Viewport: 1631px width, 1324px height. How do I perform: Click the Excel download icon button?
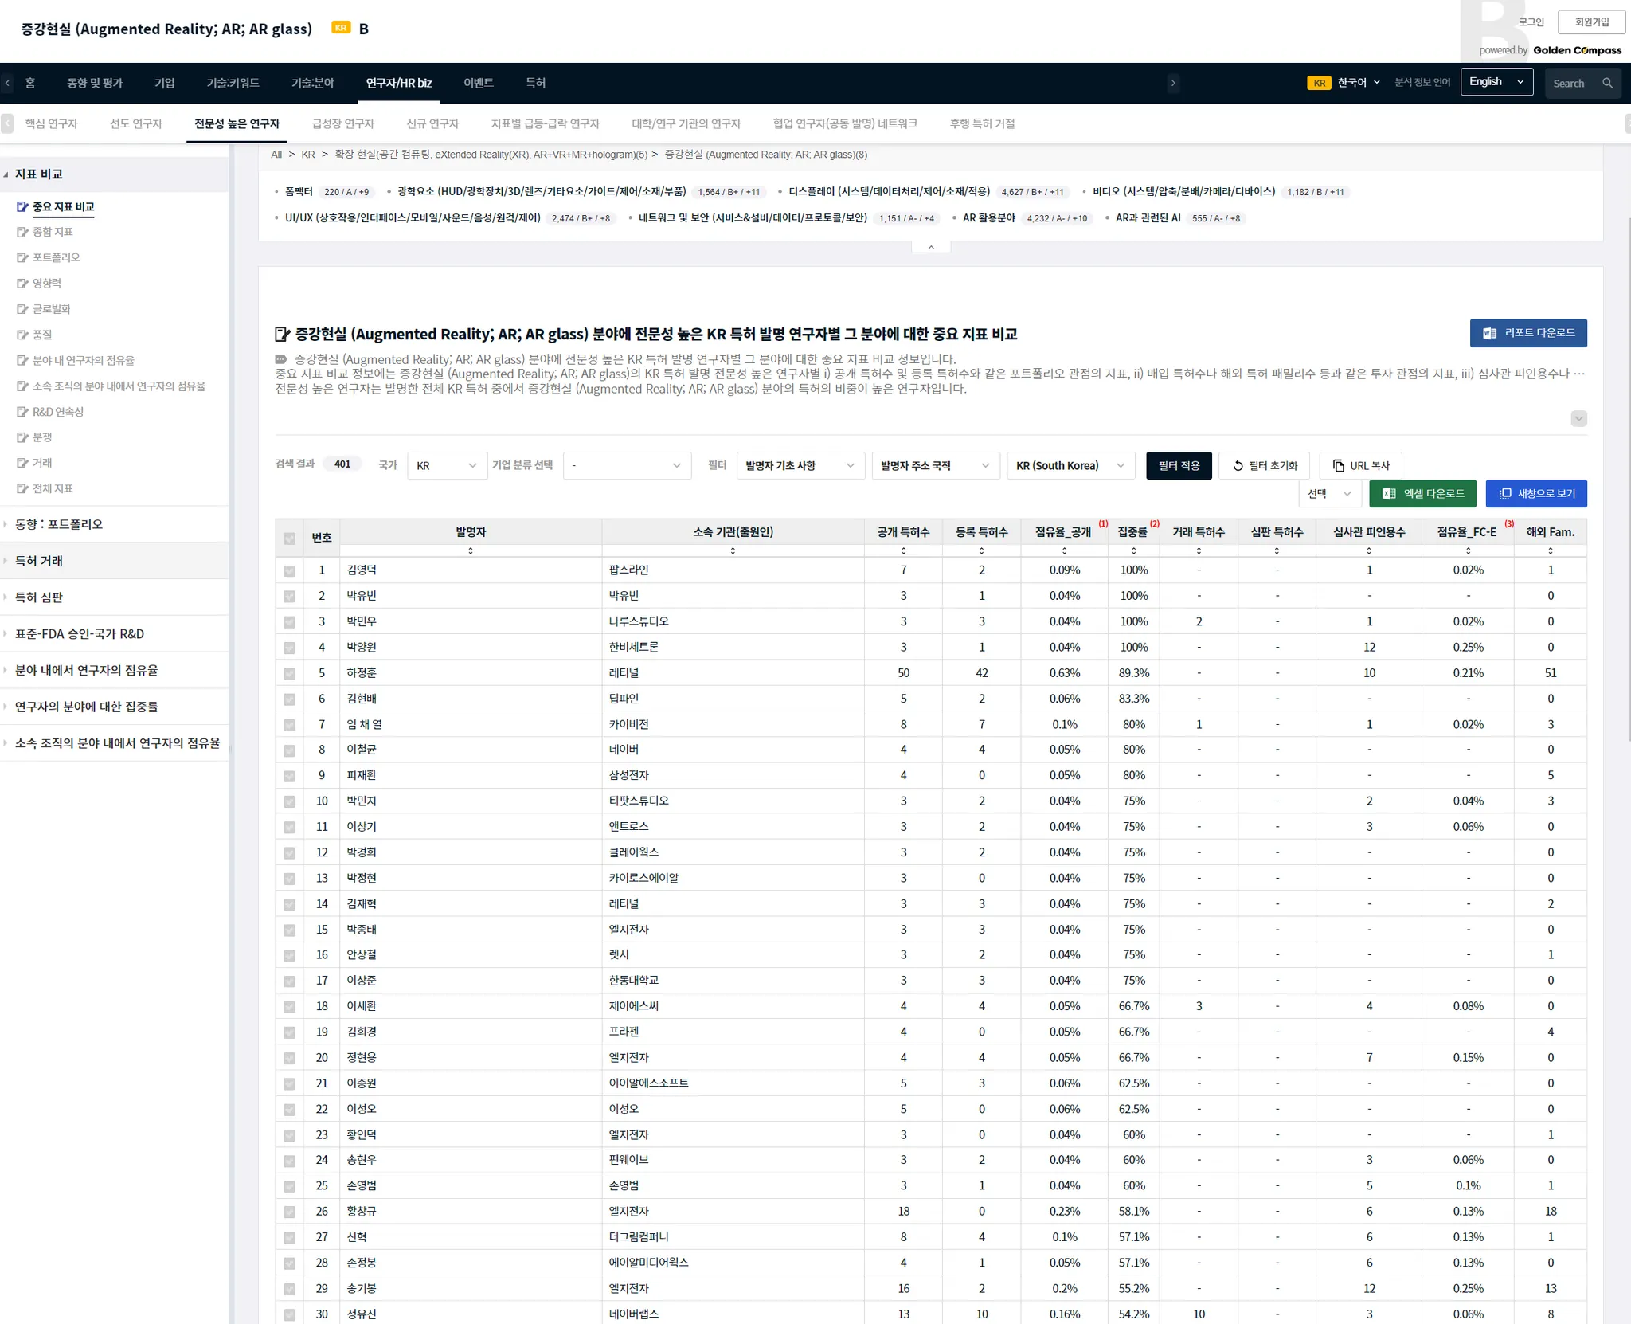(1390, 494)
